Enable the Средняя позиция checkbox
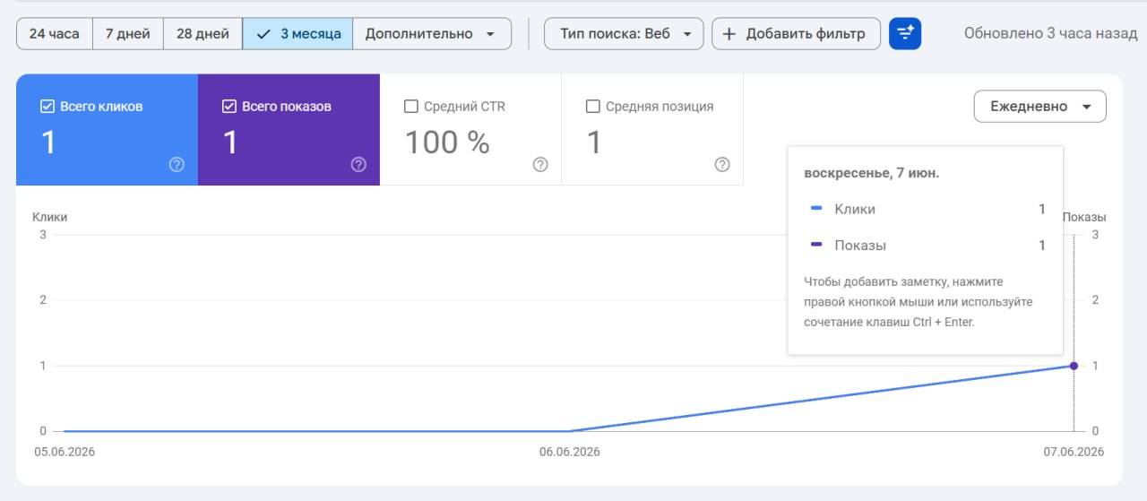 [x=592, y=107]
